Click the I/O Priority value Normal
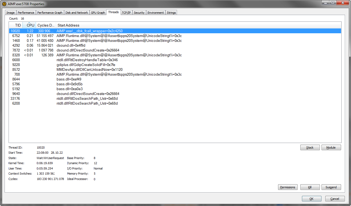 (98, 168)
